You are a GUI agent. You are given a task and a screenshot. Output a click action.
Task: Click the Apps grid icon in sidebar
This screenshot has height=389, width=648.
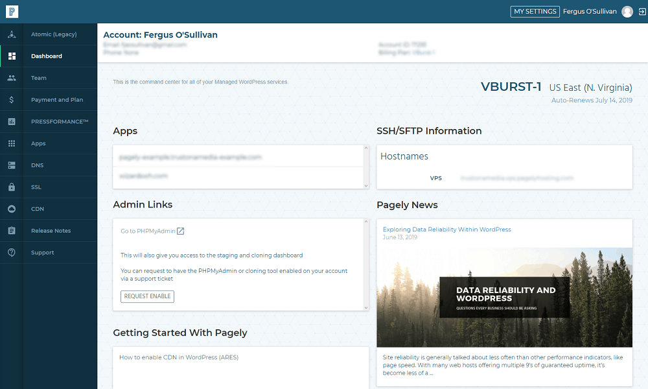12,143
